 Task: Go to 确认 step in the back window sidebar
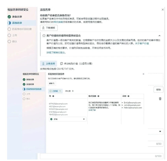point(12,41)
